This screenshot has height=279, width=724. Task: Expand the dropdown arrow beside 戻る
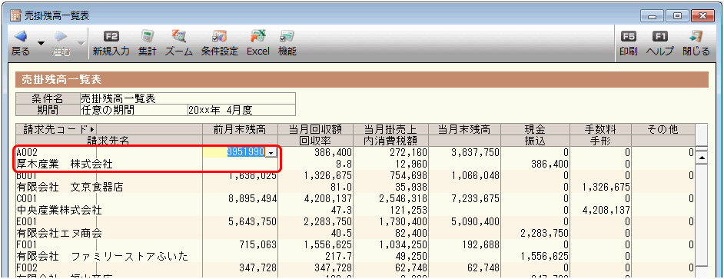coord(41,43)
